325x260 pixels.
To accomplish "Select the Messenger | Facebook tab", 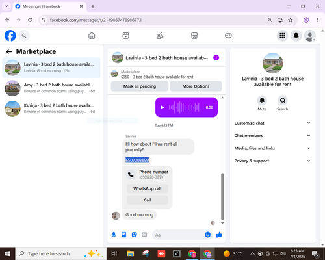I will click(49, 6).
